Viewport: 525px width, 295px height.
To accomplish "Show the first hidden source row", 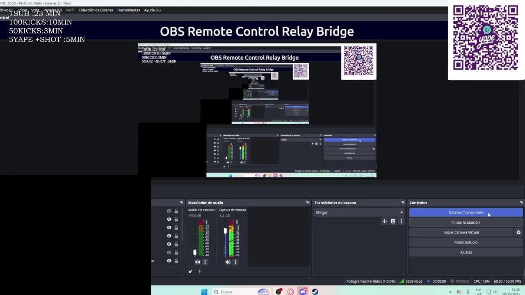I will point(169,211).
